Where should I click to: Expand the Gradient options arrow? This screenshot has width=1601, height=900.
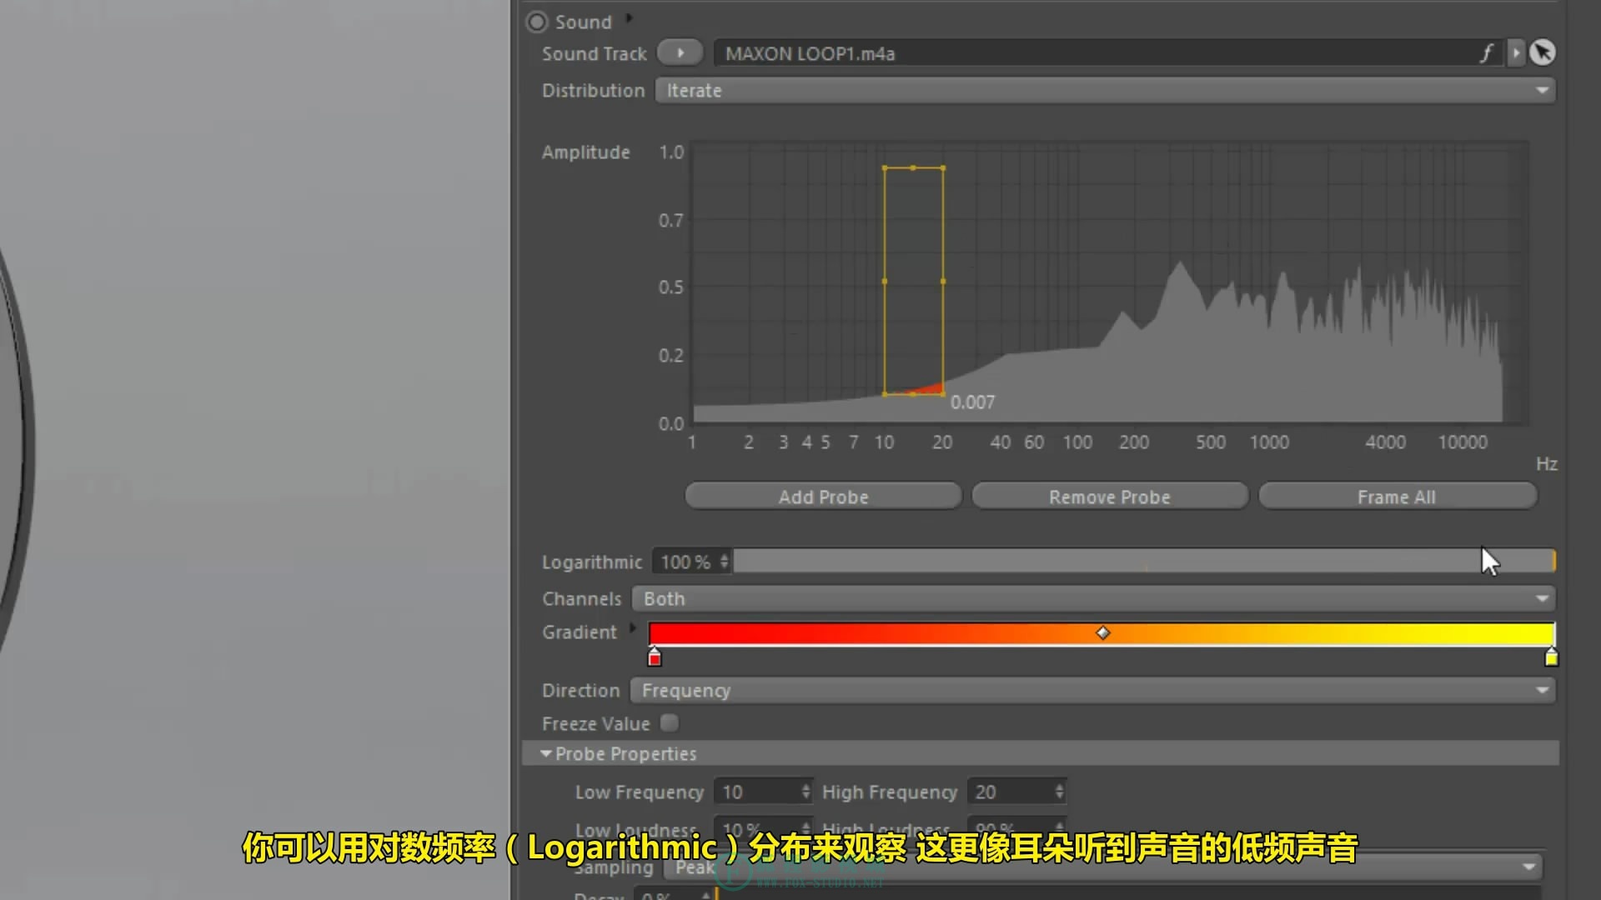(632, 628)
